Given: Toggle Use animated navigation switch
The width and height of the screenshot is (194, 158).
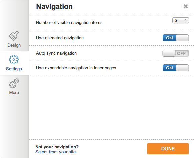Looking at the screenshot, I should coord(176,38).
